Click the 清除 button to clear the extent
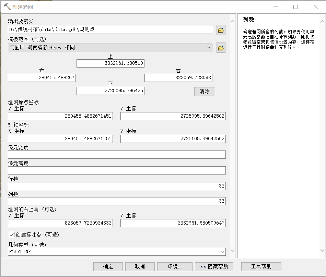 pos(205,92)
